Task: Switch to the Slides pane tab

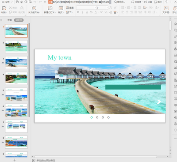Action: [x=19, y=20]
